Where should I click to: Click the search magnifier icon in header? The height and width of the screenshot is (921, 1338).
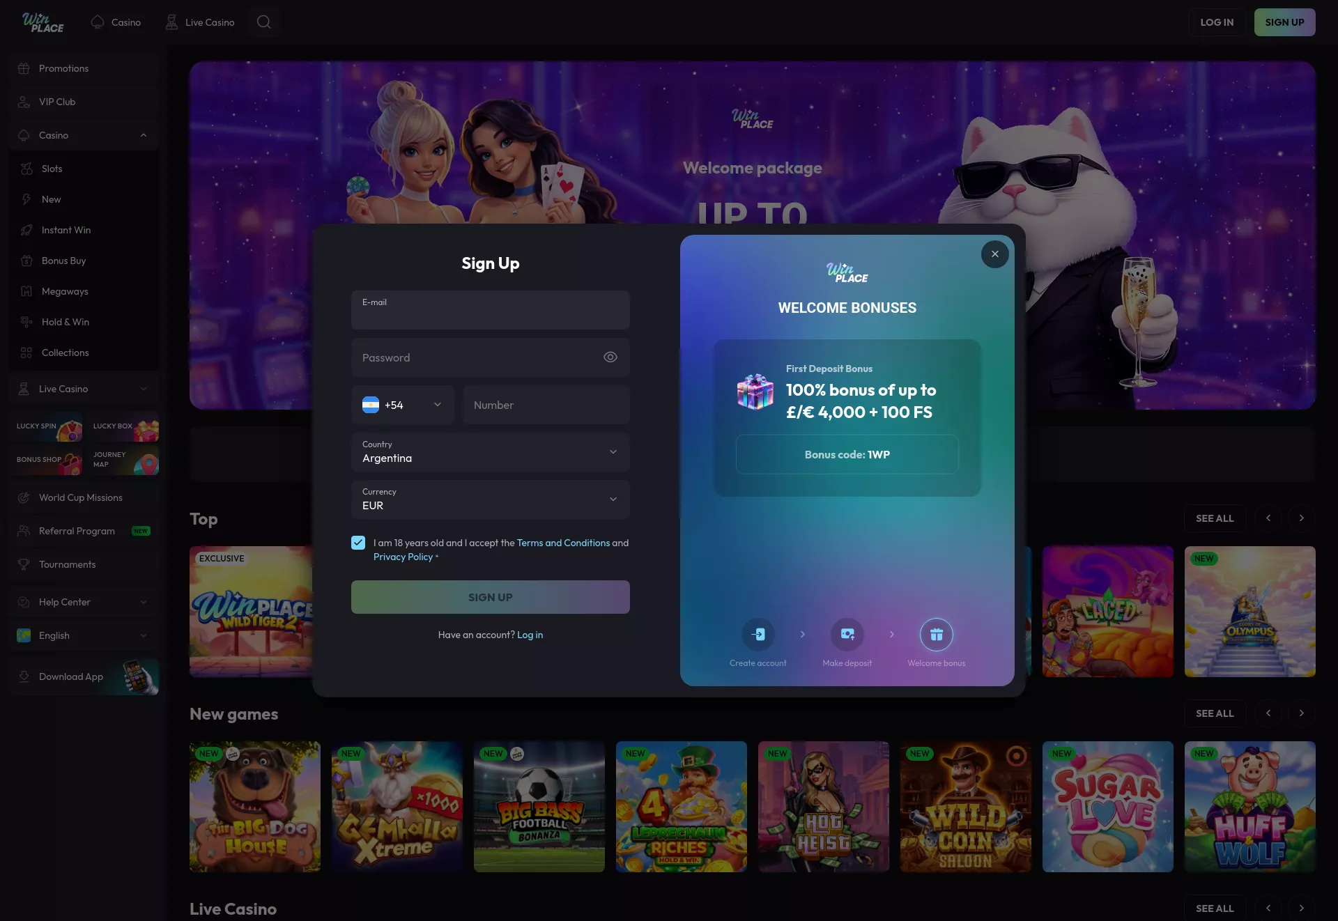coord(263,22)
